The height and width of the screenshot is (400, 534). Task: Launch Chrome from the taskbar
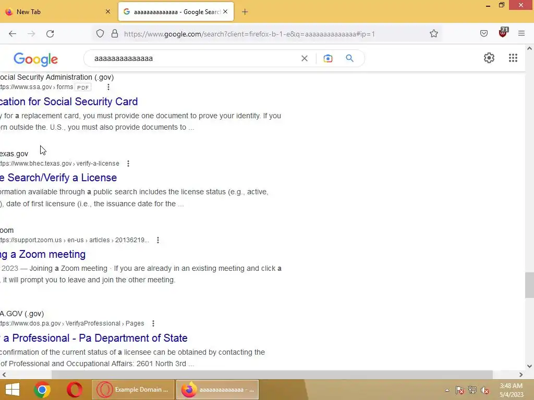(x=42, y=390)
